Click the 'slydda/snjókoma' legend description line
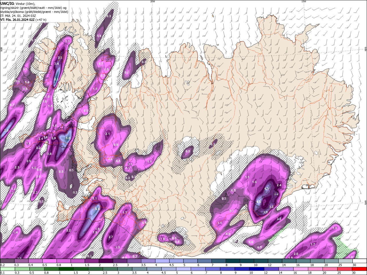 click(34, 12)
